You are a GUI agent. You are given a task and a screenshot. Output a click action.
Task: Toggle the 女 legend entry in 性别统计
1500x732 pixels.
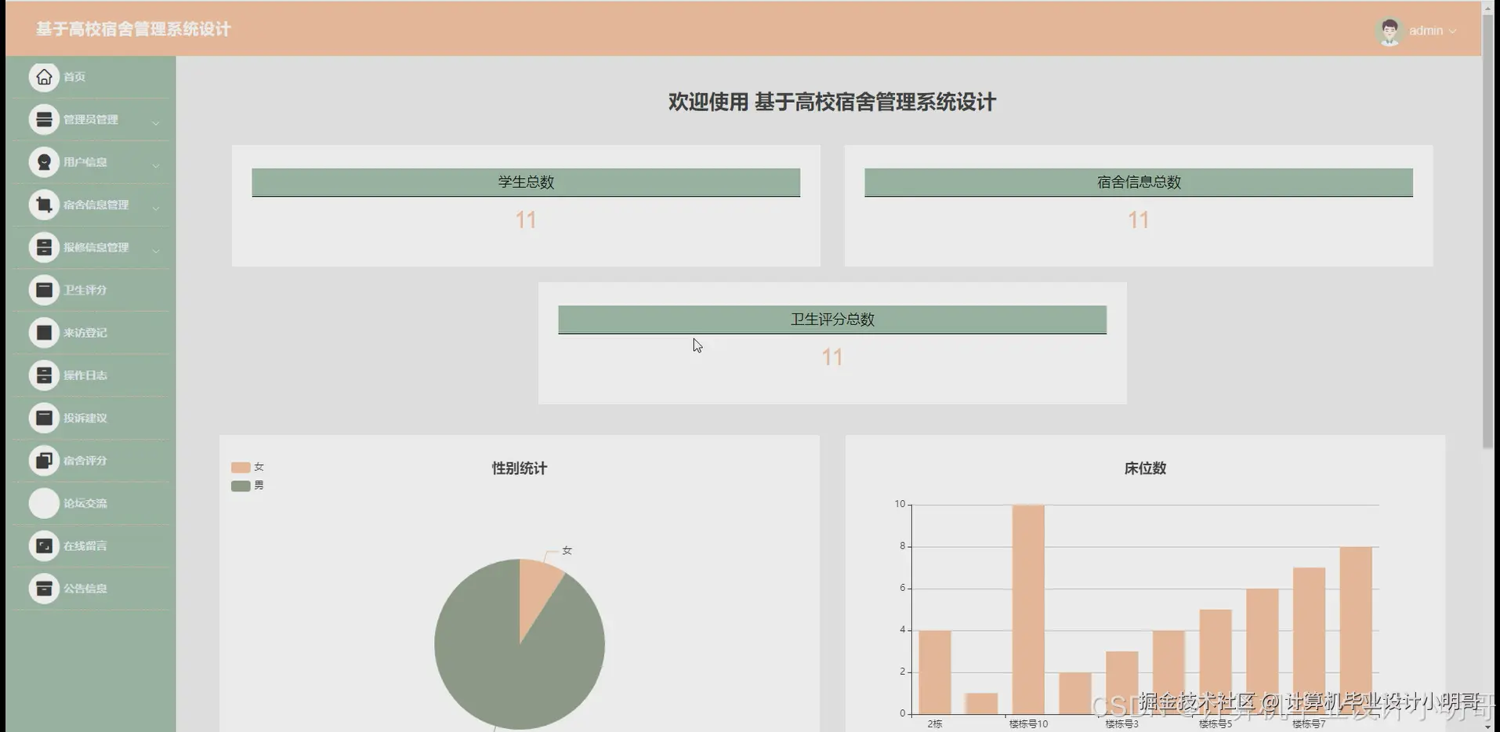pyautogui.click(x=248, y=467)
